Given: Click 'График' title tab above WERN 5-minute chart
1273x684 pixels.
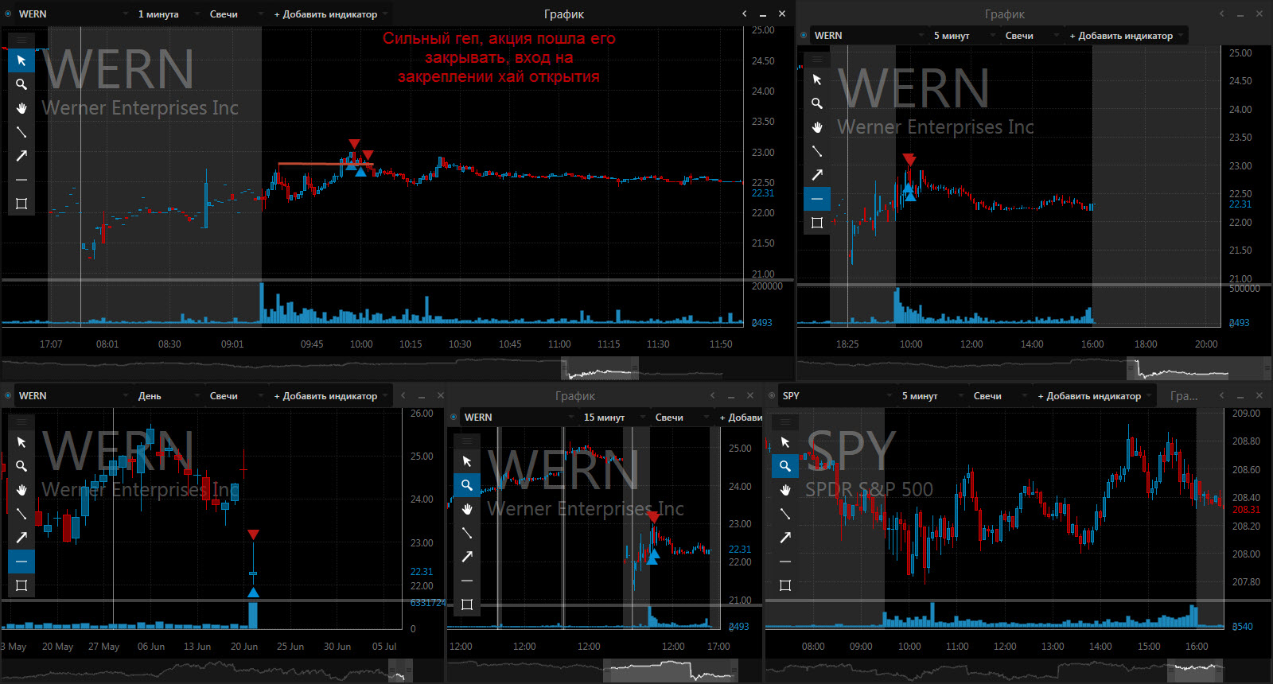Looking at the screenshot, I should pos(1005,14).
